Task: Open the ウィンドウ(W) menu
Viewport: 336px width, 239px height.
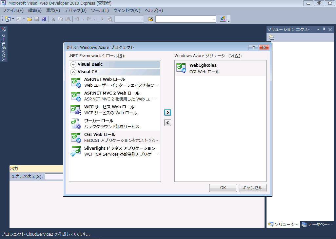Action: point(127,10)
